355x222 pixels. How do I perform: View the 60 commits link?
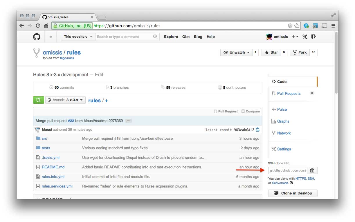62,87
